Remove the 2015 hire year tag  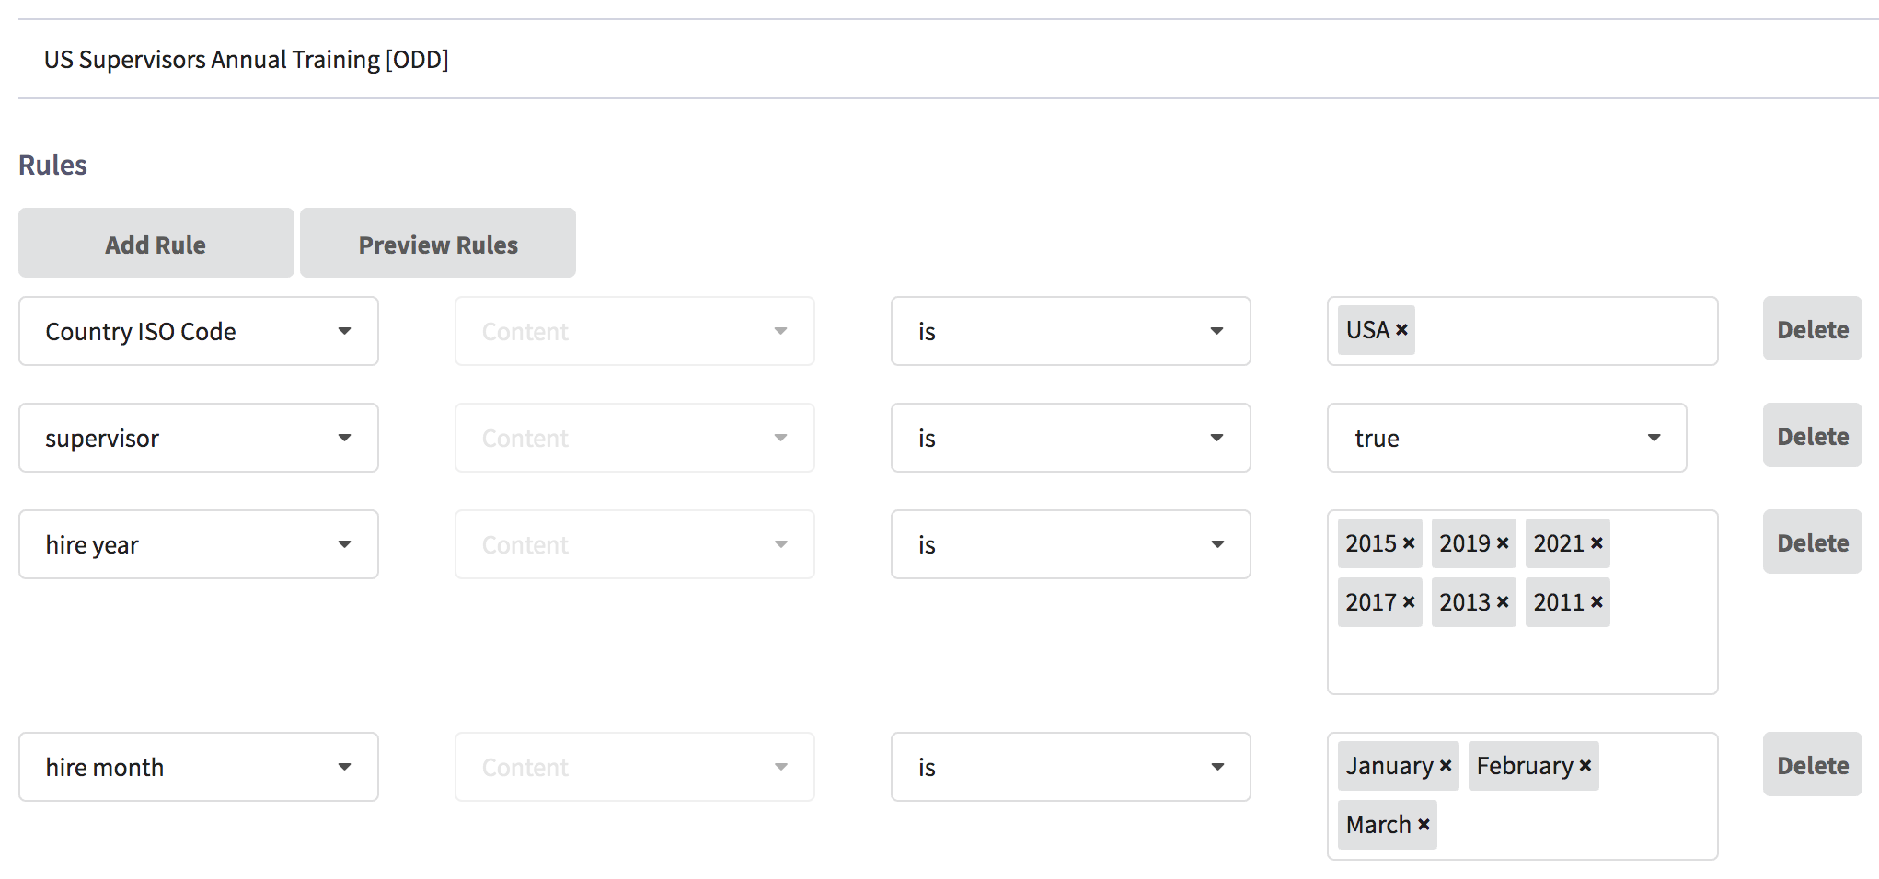[x=1409, y=543]
